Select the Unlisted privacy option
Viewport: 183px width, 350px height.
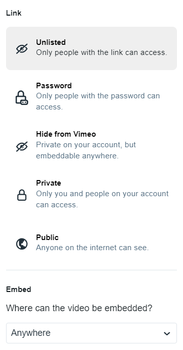[x=92, y=48]
